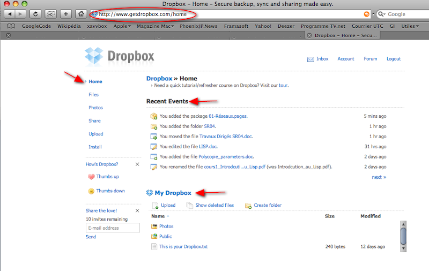This screenshot has width=429, height=271.
Task: Open the Files sidebar link
Action: [x=93, y=94]
